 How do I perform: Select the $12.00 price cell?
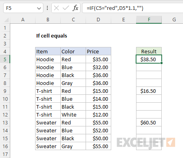[98, 115]
